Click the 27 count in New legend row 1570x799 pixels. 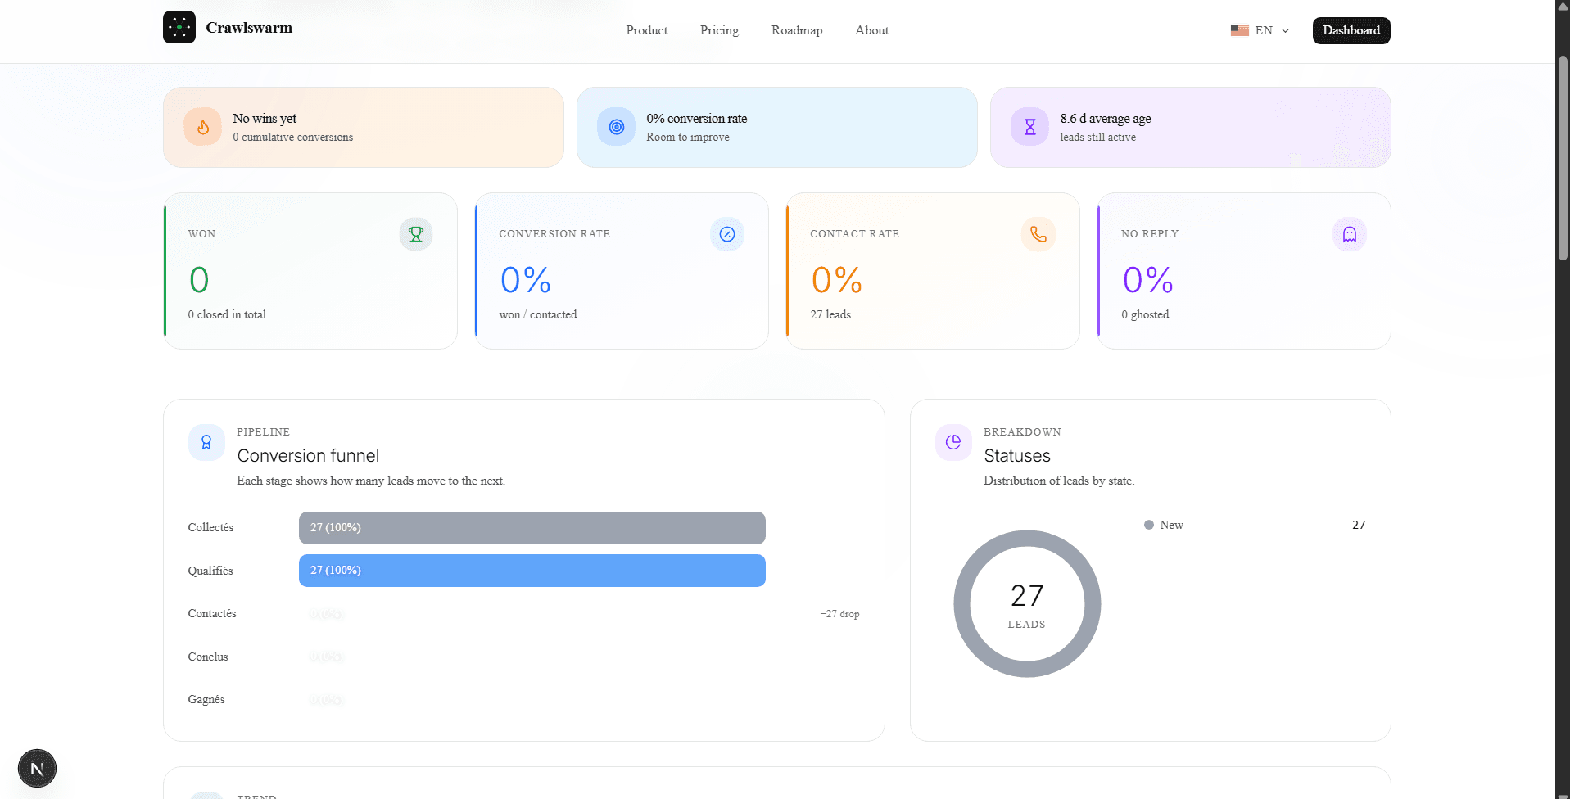tap(1359, 525)
